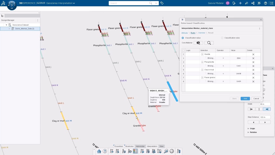Click the share arrow icon in the top bar

[x=247, y=3]
